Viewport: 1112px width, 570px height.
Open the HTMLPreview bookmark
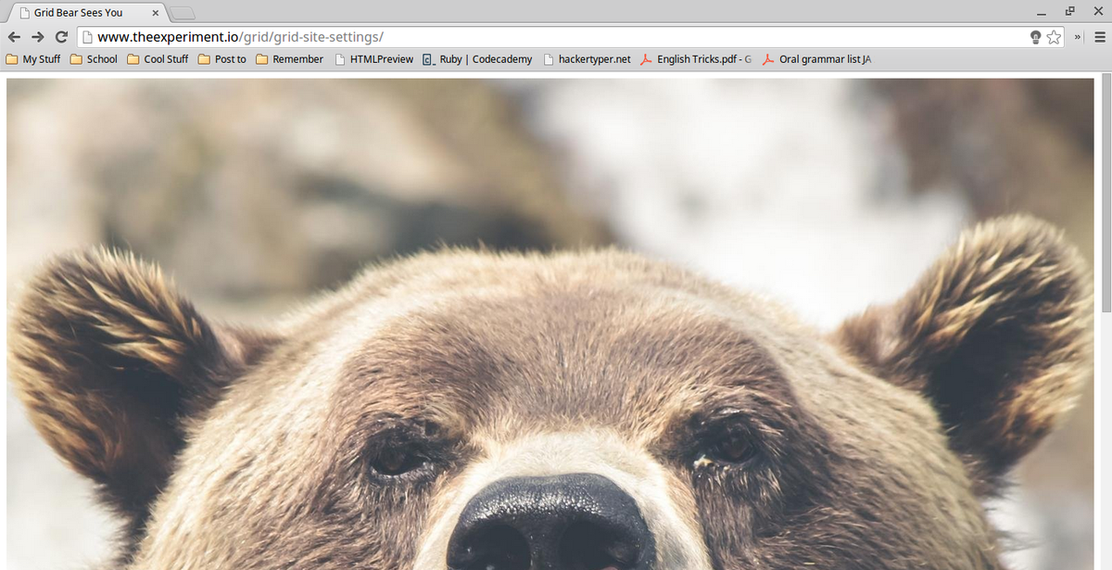click(374, 59)
